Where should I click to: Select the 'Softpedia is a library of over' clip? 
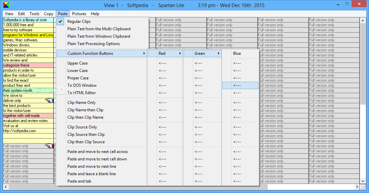[x=28, y=20]
